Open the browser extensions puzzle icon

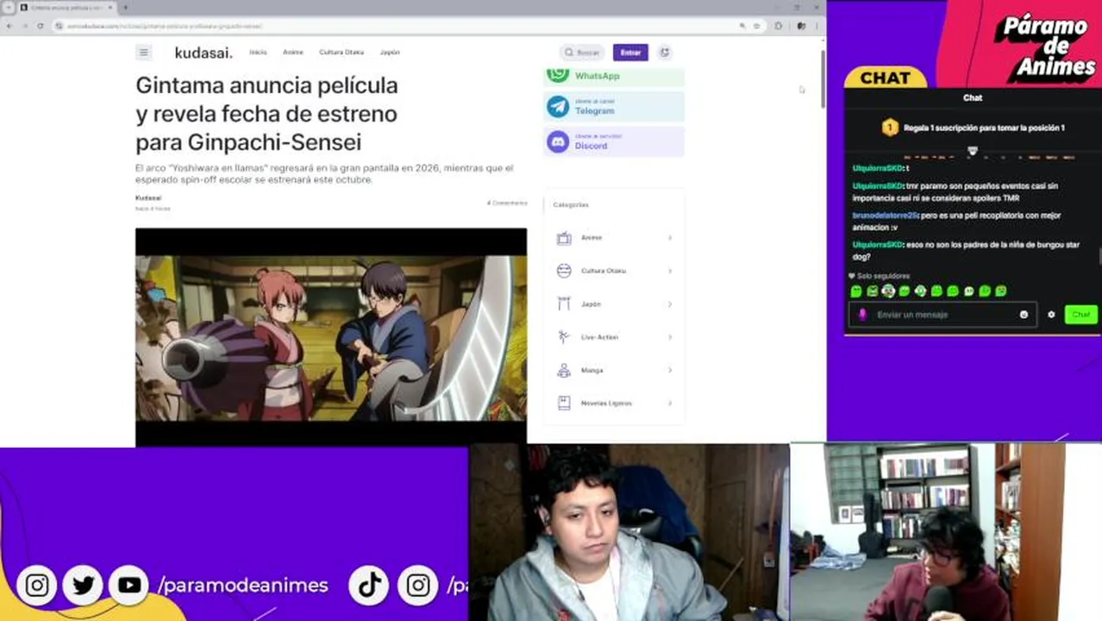tap(780, 26)
